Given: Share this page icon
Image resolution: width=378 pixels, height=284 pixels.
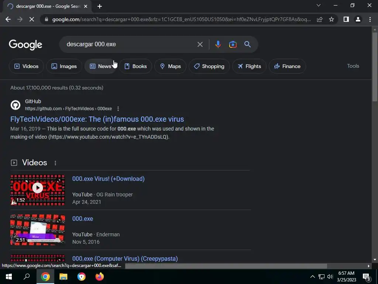Looking at the screenshot, I should (320, 19).
